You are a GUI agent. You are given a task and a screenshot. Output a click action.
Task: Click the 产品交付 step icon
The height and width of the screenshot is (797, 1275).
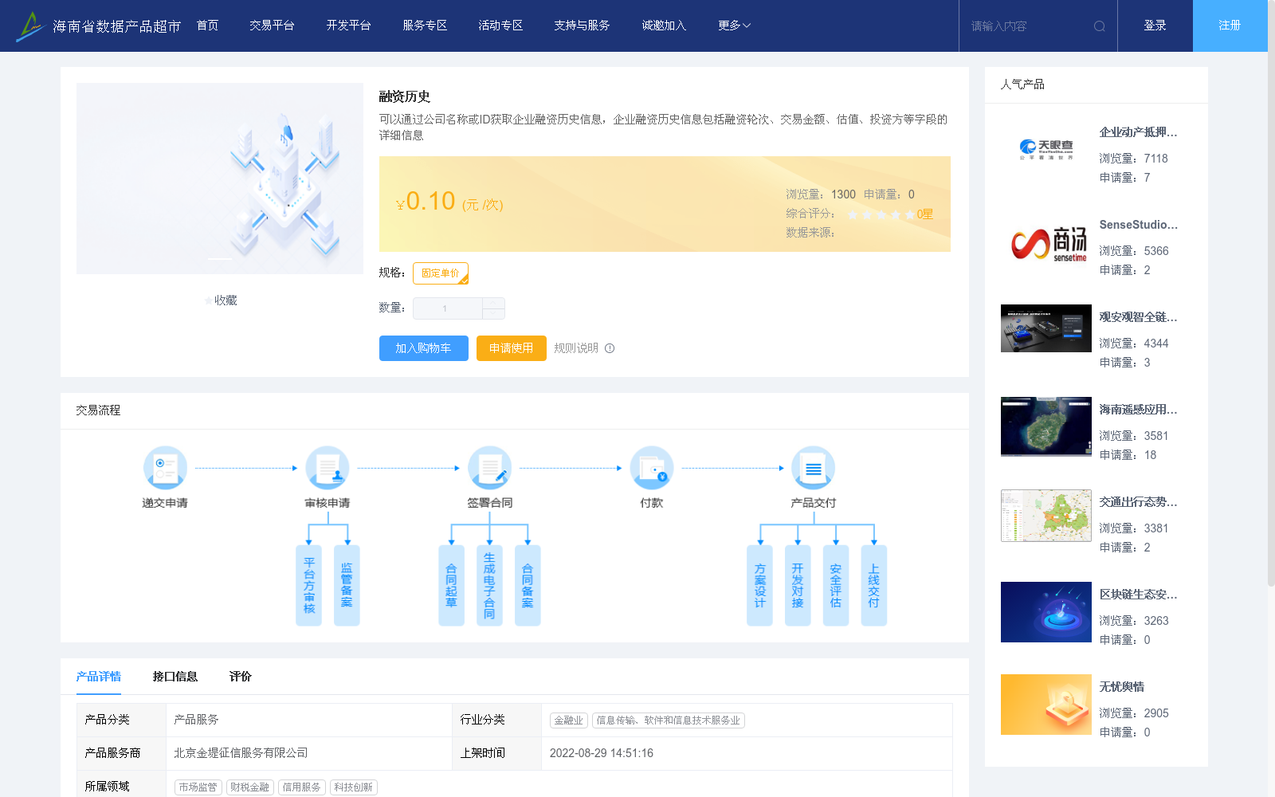813,467
